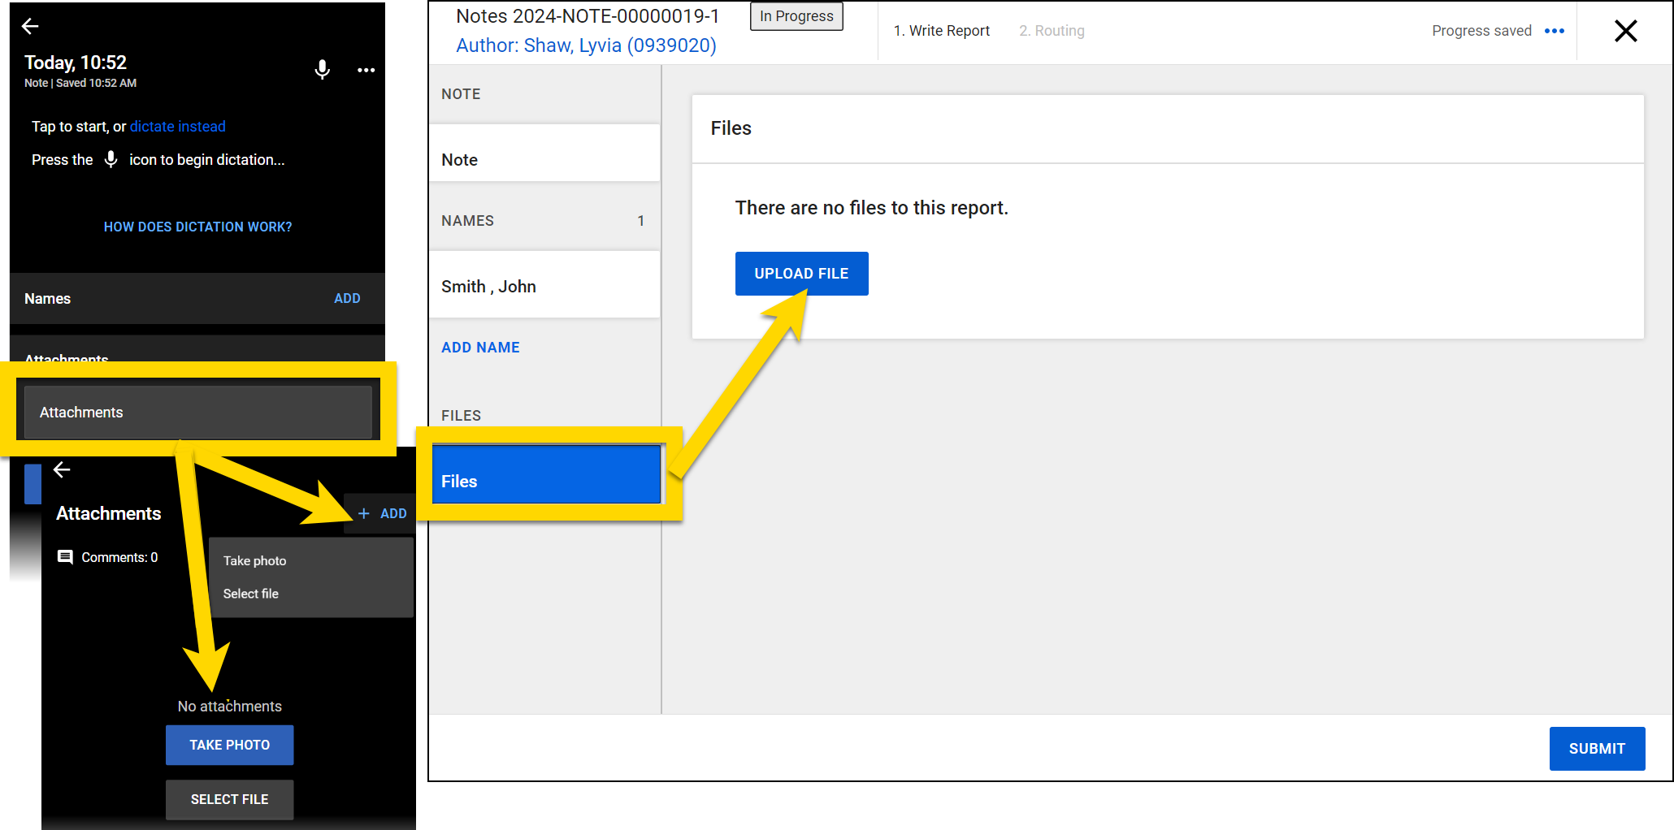This screenshot has height=830, width=1674.
Task: Choose Select file from dropdown menu
Action: point(251,594)
